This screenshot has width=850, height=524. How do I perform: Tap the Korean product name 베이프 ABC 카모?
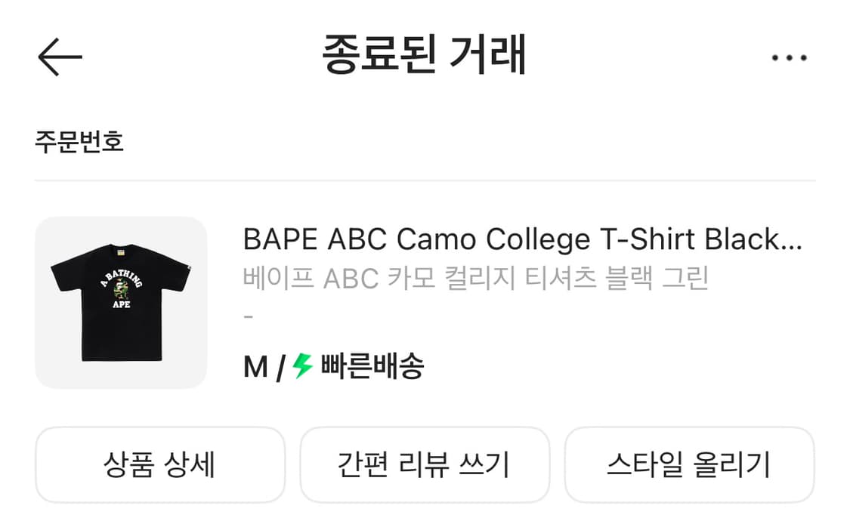pyautogui.click(x=476, y=279)
